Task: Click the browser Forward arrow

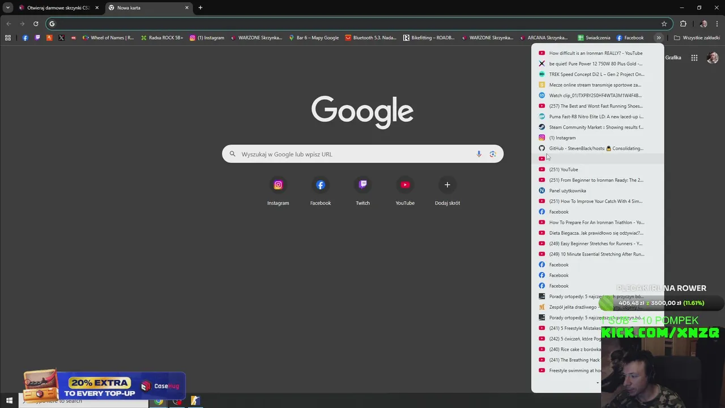Action: coord(22,24)
